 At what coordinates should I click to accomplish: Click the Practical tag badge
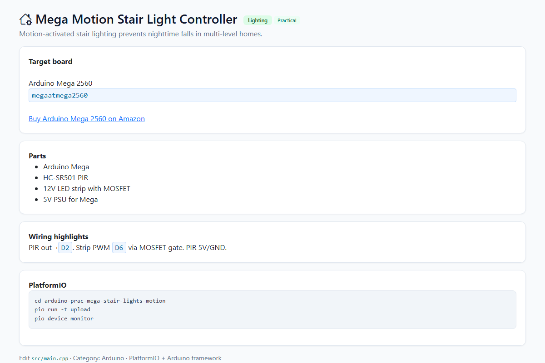pyautogui.click(x=287, y=20)
